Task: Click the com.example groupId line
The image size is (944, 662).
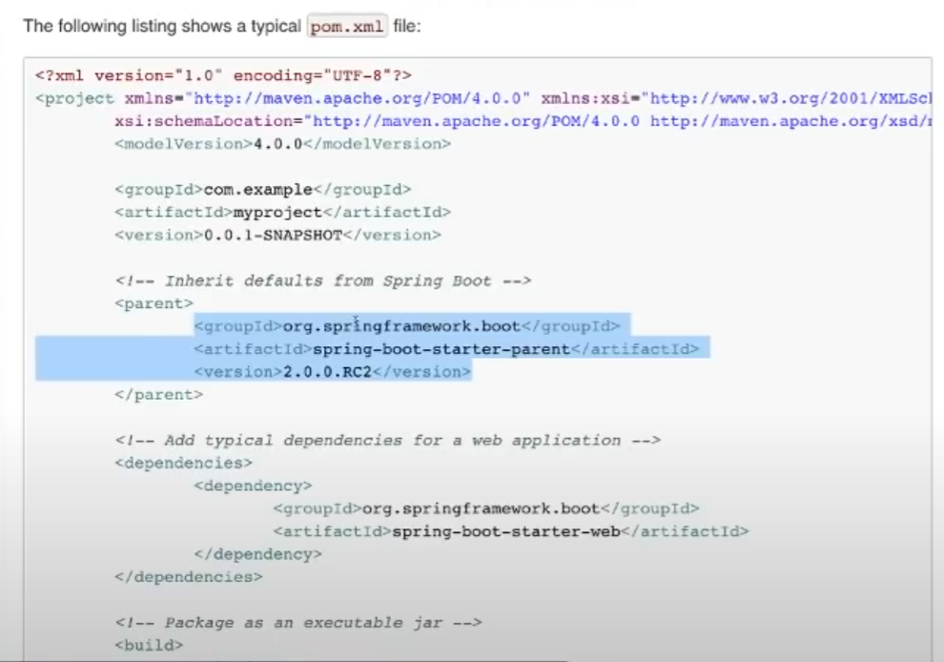Action: tap(262, 190)
